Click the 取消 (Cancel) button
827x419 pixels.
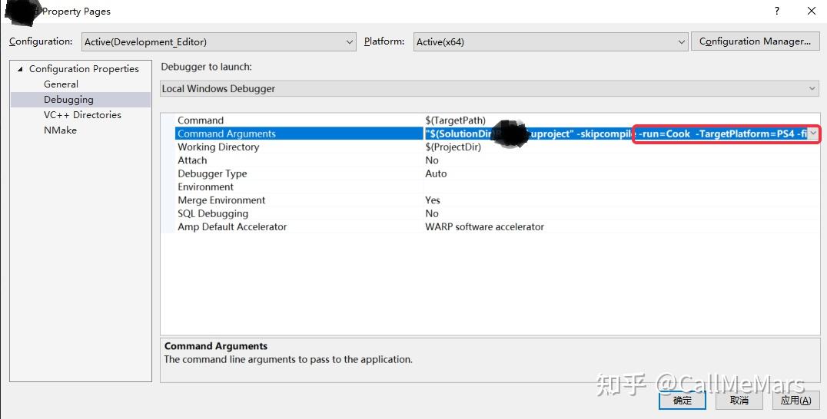point(739,400)
